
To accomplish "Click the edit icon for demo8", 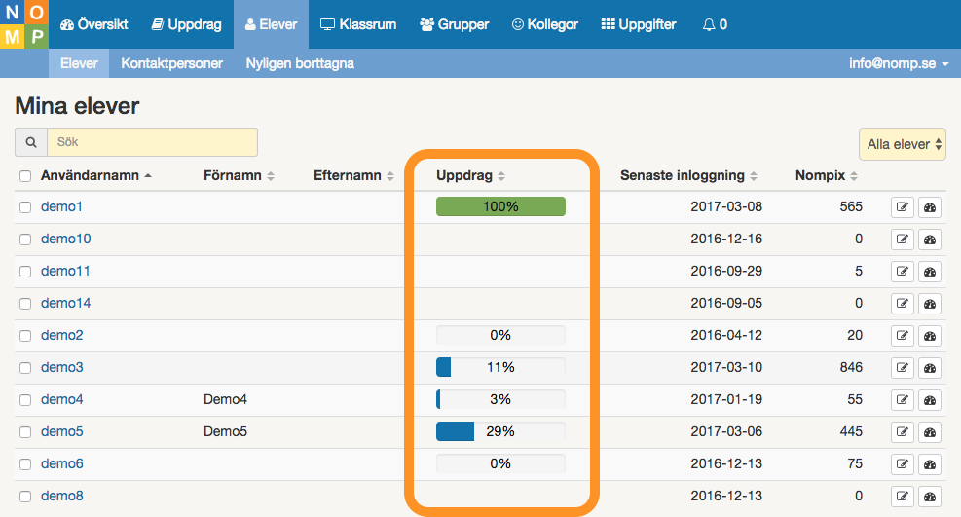I will tap(903, 497).
